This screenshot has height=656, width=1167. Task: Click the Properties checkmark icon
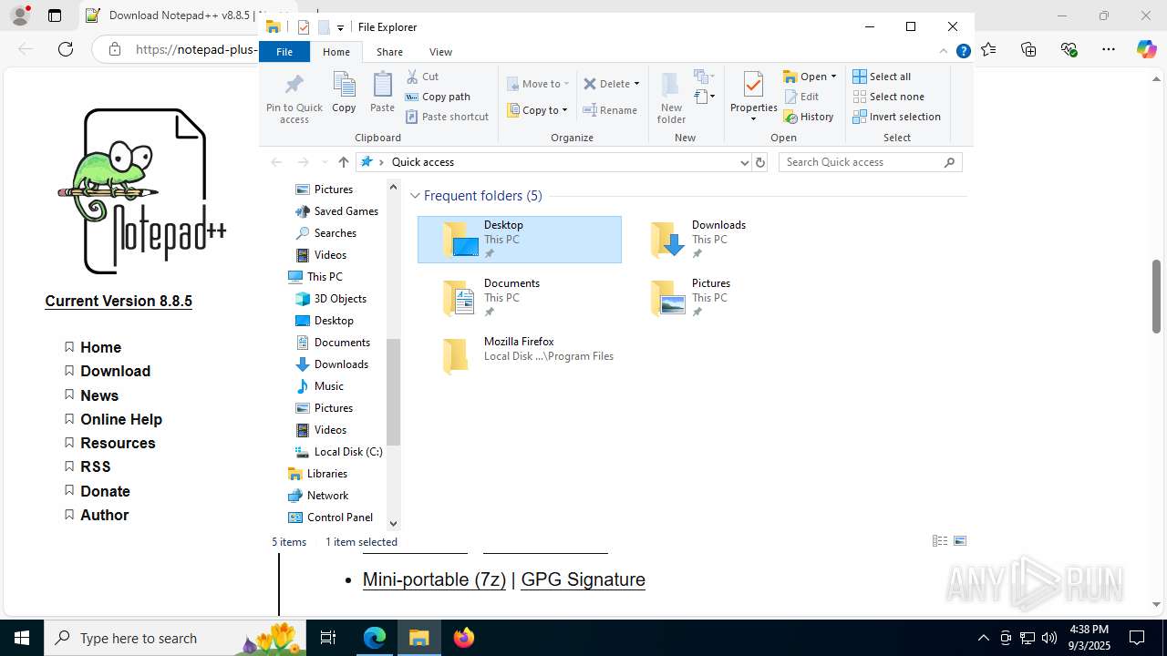753,85
